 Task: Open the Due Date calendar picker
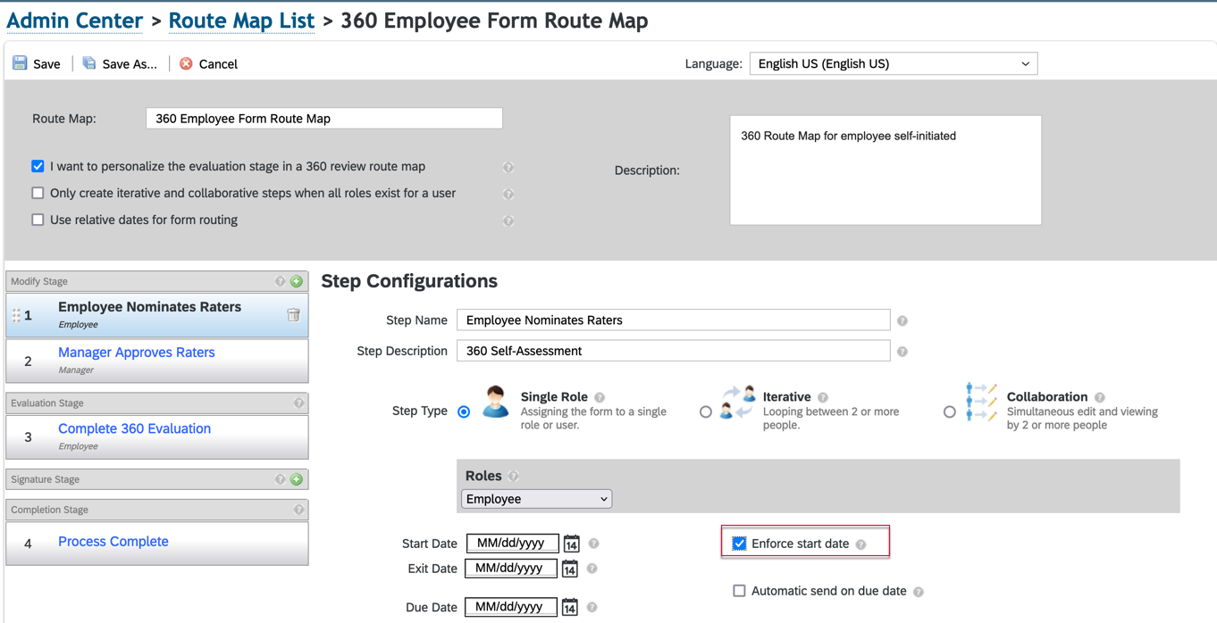[569, 607]
